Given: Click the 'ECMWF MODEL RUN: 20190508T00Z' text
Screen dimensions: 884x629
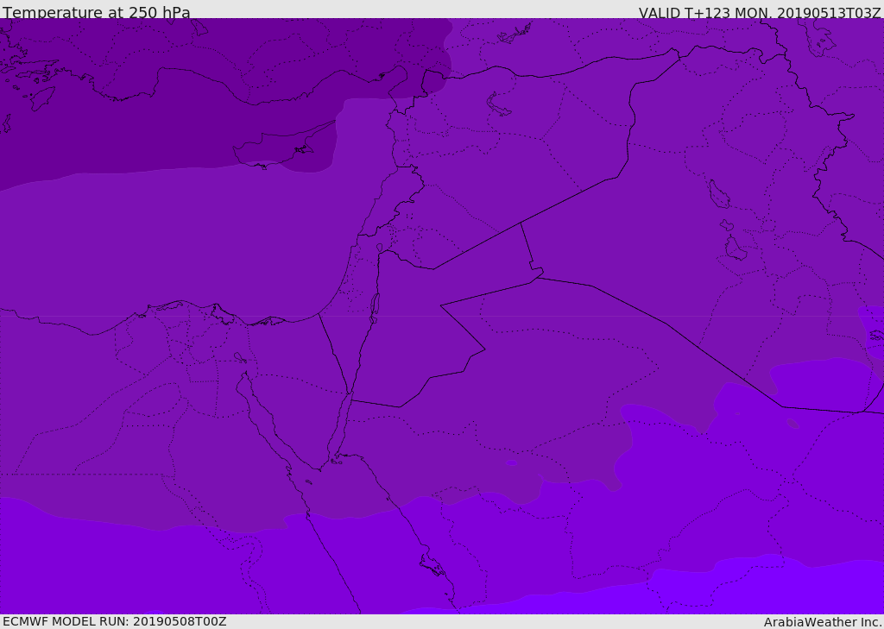Looking at the screenshot, I should pyautogui.click(x=115, y=621).
